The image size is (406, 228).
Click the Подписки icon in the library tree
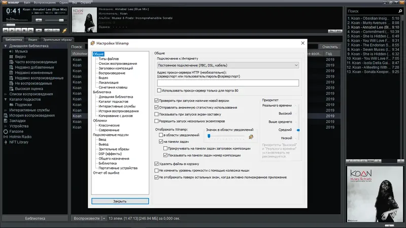pos(11,105)
